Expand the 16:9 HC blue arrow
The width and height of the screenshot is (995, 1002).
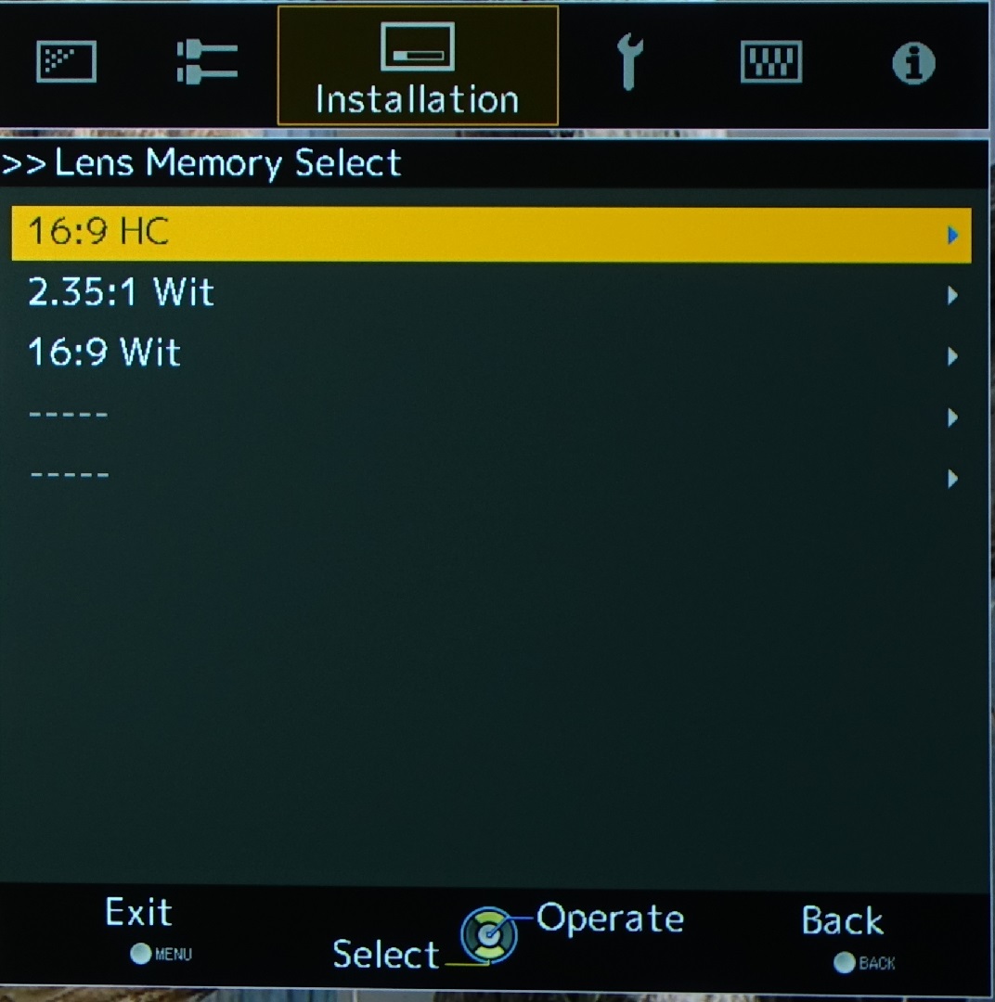953,235
